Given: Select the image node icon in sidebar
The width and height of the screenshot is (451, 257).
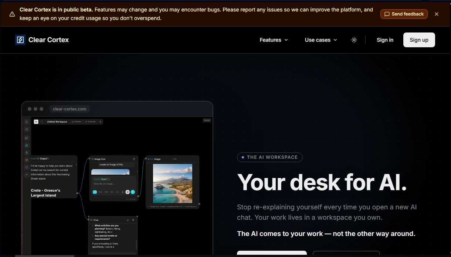Looking at the screenshot, I should (x=27, y=145).
